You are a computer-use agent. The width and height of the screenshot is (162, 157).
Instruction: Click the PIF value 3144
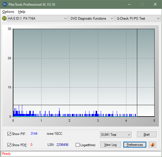coord(34,134)
